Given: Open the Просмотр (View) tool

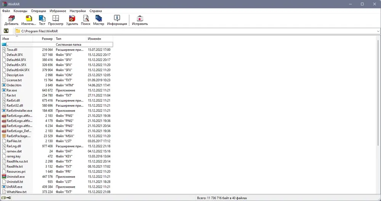Looking at the screenshot, I should tap(56, 20).
